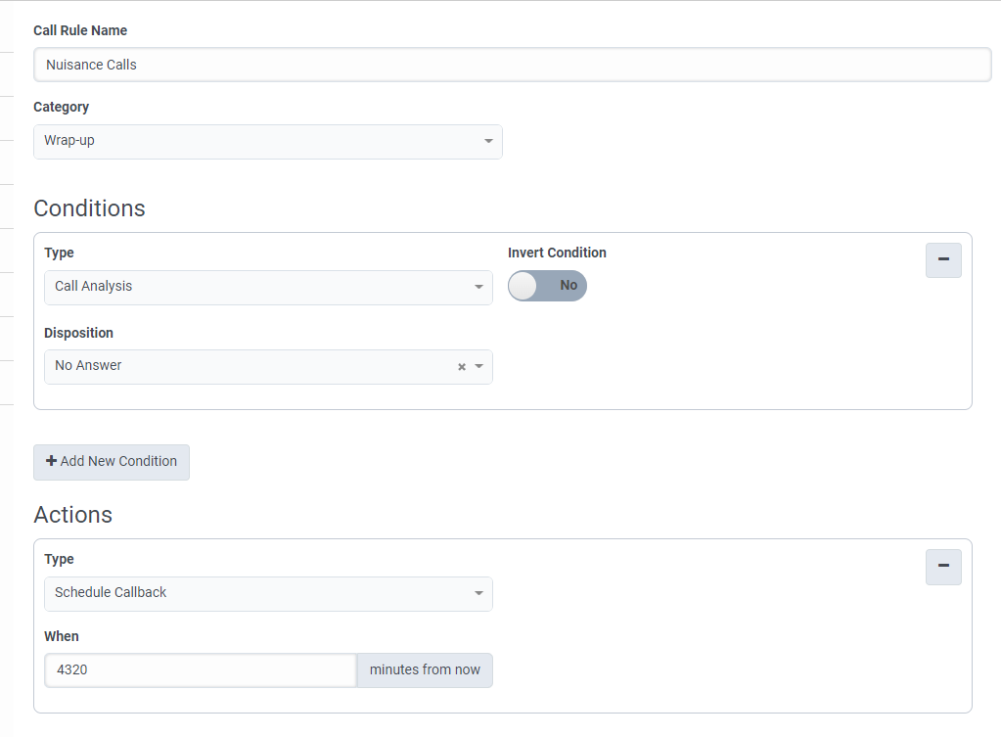
Task: Click the Actions section heading
Action: (x=72, y=515)
